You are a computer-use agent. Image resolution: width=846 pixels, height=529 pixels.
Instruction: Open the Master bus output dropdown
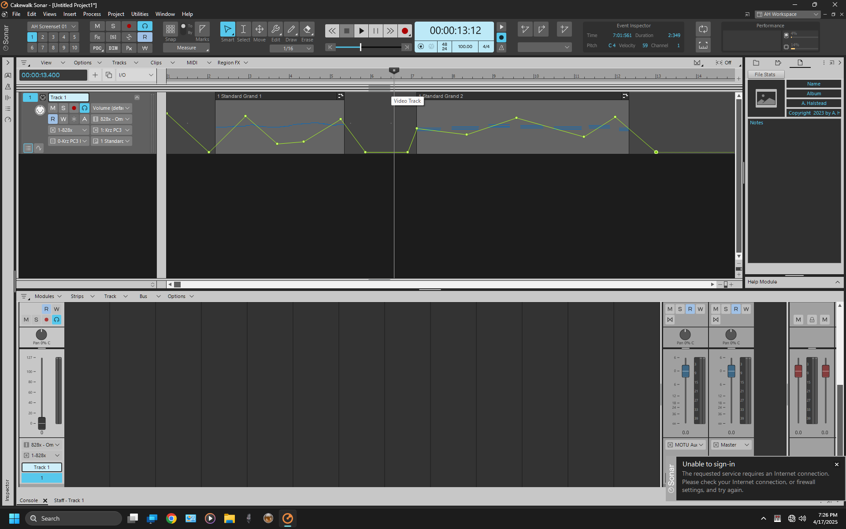pyautogui.click(x=731, y=445)
